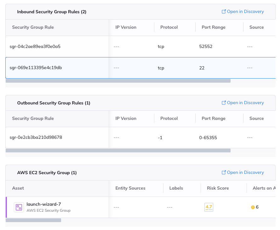
Task: Select outbound rule sgr-0e2cb3ba210d98678
Action: (36, 138)
